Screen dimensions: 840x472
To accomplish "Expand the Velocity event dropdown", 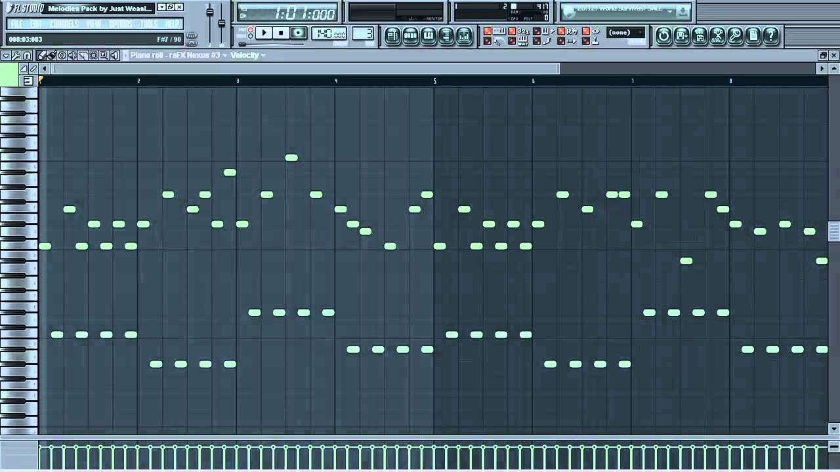I will [263, 55].
